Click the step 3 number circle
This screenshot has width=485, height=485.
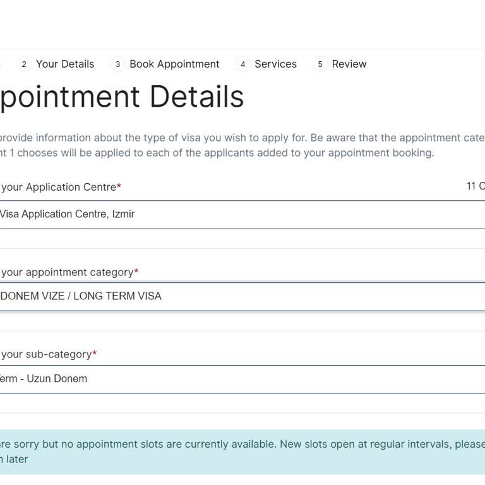(x=117, y=64)
